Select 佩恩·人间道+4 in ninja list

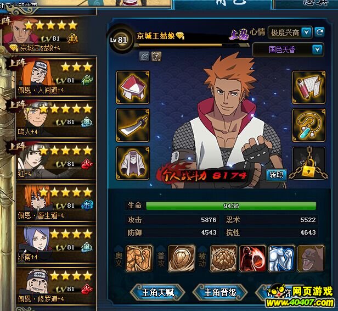[56, 77]
